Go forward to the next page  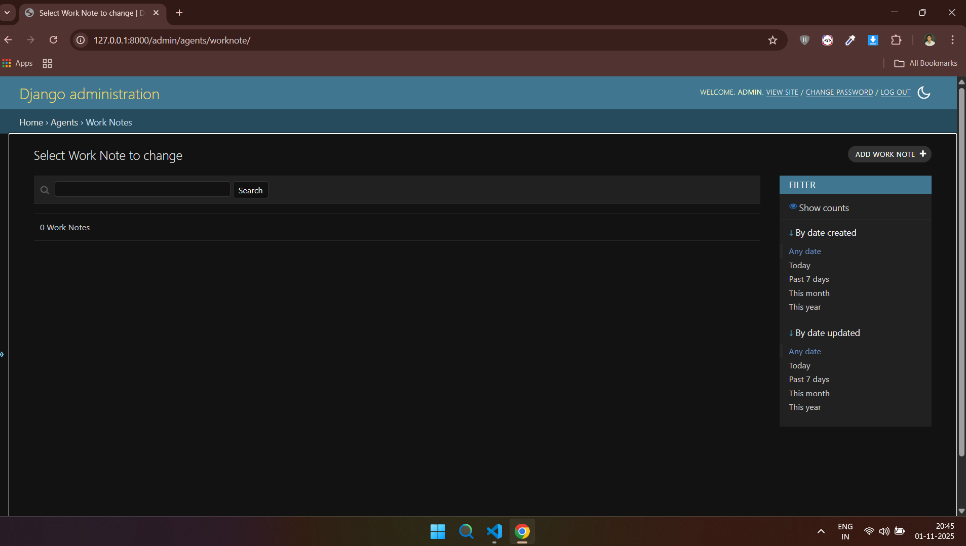pos(30,40)
